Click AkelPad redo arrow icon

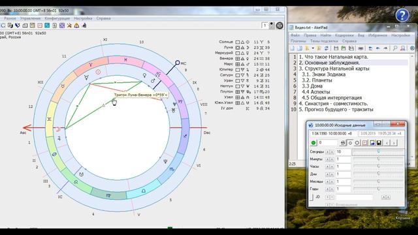coord(385,48)
